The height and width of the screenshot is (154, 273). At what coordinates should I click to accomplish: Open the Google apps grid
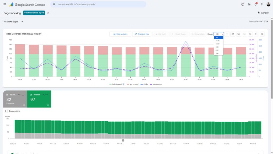(262, 4)
